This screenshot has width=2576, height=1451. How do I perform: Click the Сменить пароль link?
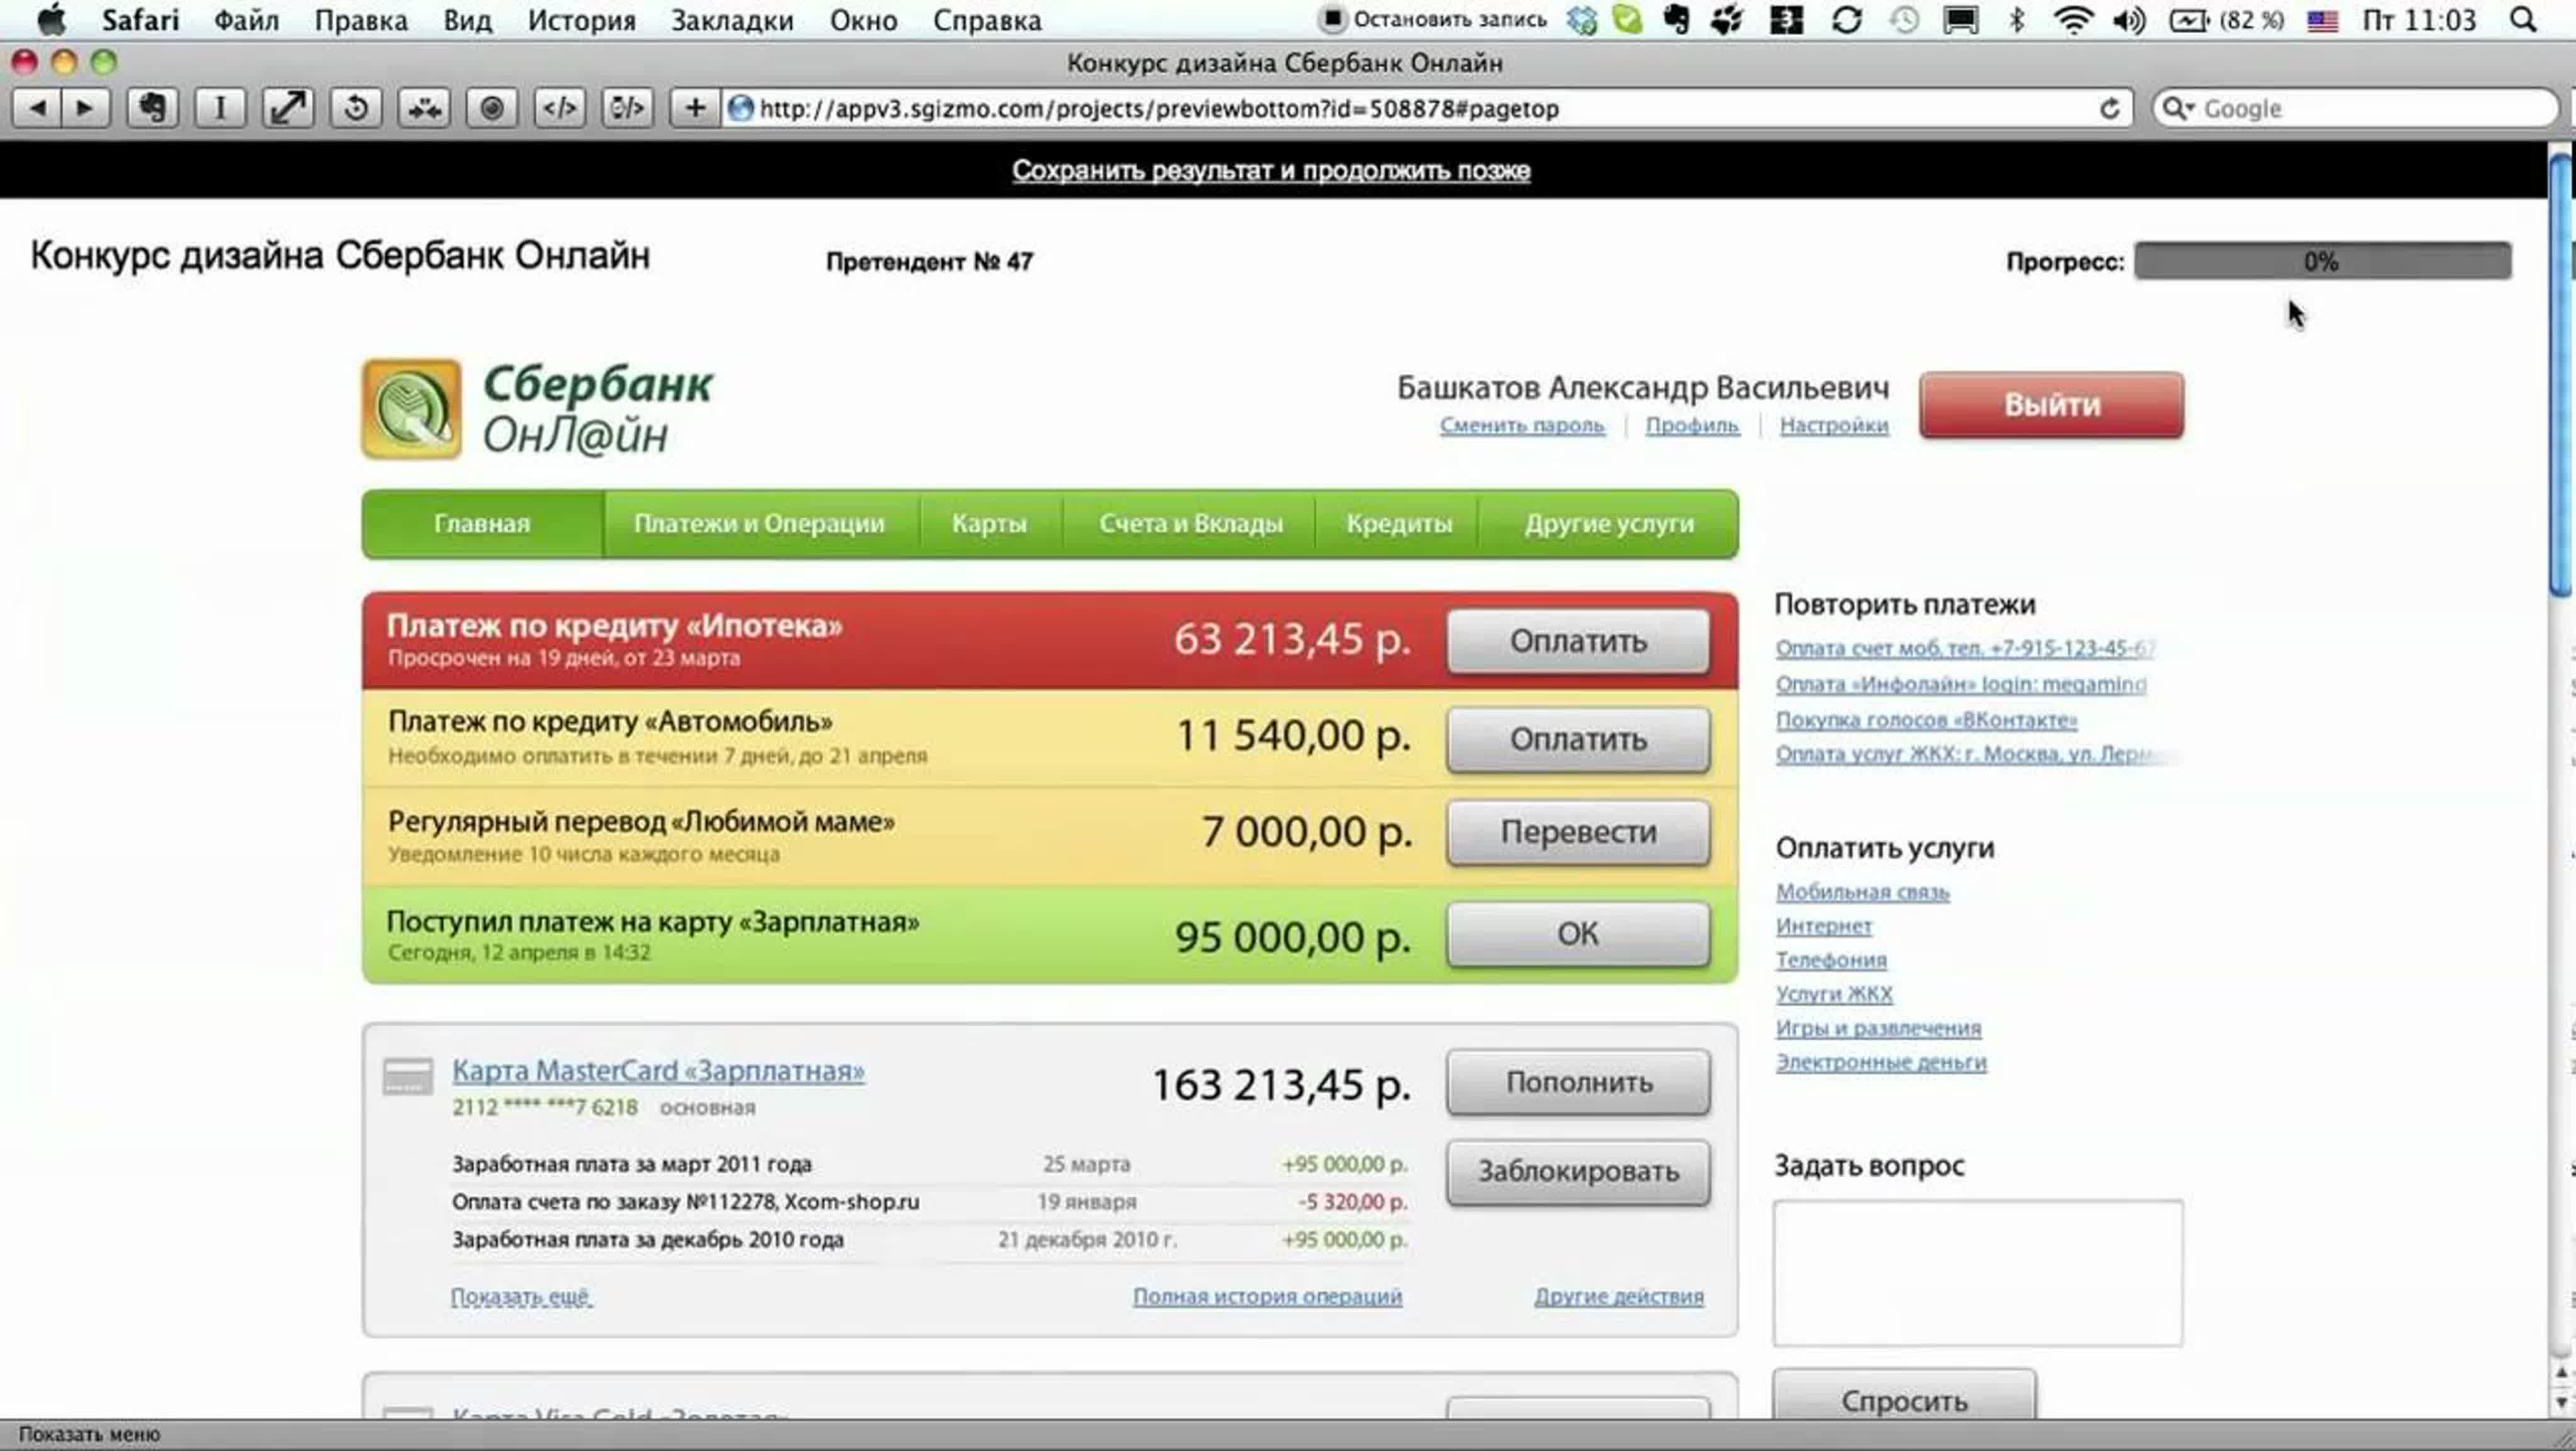[1522, 426]
